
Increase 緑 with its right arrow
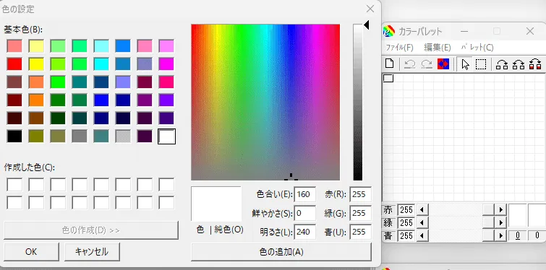(500, 222)
